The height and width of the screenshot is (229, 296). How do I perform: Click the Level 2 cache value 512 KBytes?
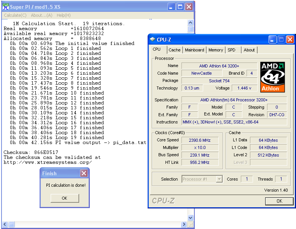point(268,155)
